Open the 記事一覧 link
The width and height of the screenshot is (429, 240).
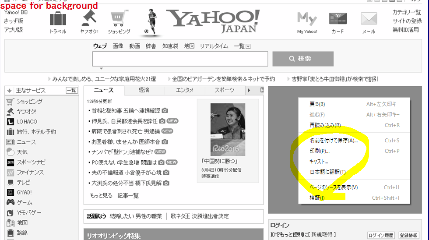click(x=128, y=195)
